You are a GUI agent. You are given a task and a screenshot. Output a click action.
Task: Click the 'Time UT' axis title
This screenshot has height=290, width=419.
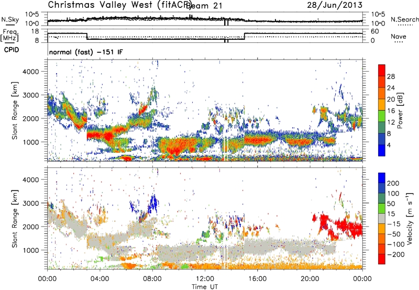(205, 287)
